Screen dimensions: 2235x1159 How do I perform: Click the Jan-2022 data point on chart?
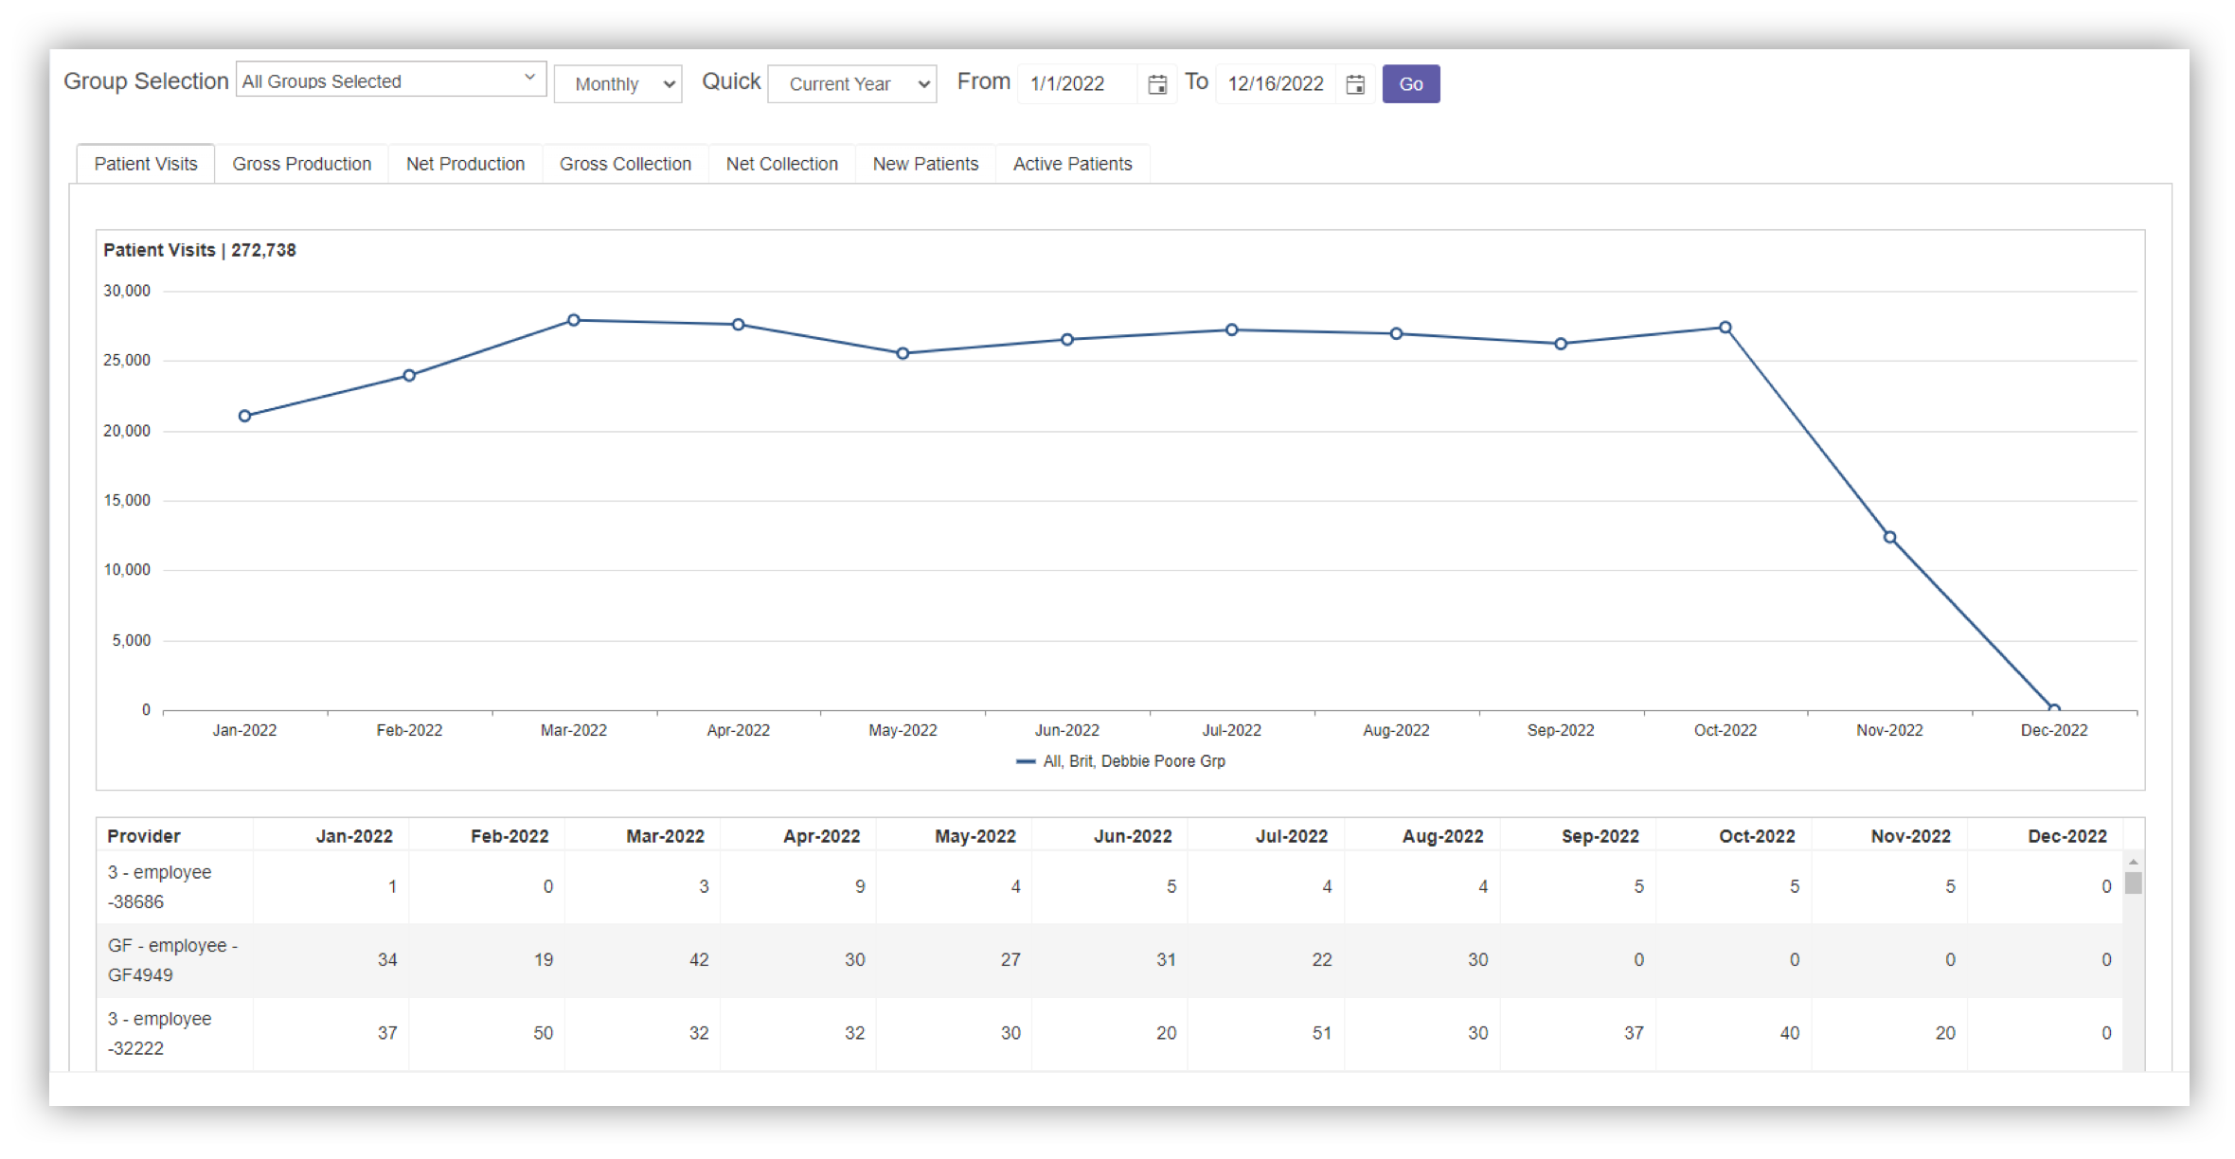coord(244,416)
